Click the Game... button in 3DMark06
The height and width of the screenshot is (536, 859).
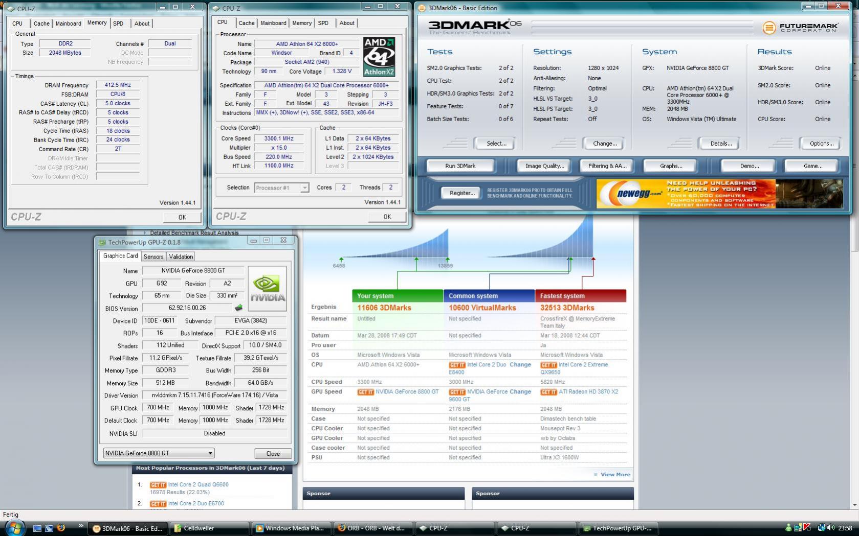pyautogui.click(x=812, y=166)
